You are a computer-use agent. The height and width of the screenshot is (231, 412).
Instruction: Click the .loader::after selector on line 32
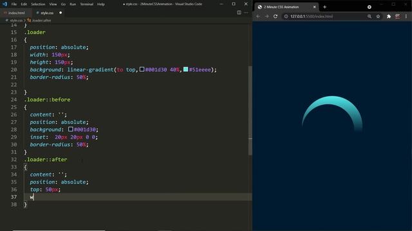click(46, 160)
